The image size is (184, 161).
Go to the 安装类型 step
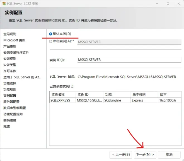[10, 65]
